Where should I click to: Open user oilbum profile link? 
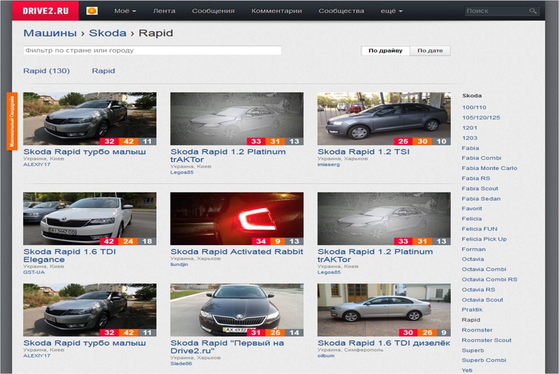[326, 355]
